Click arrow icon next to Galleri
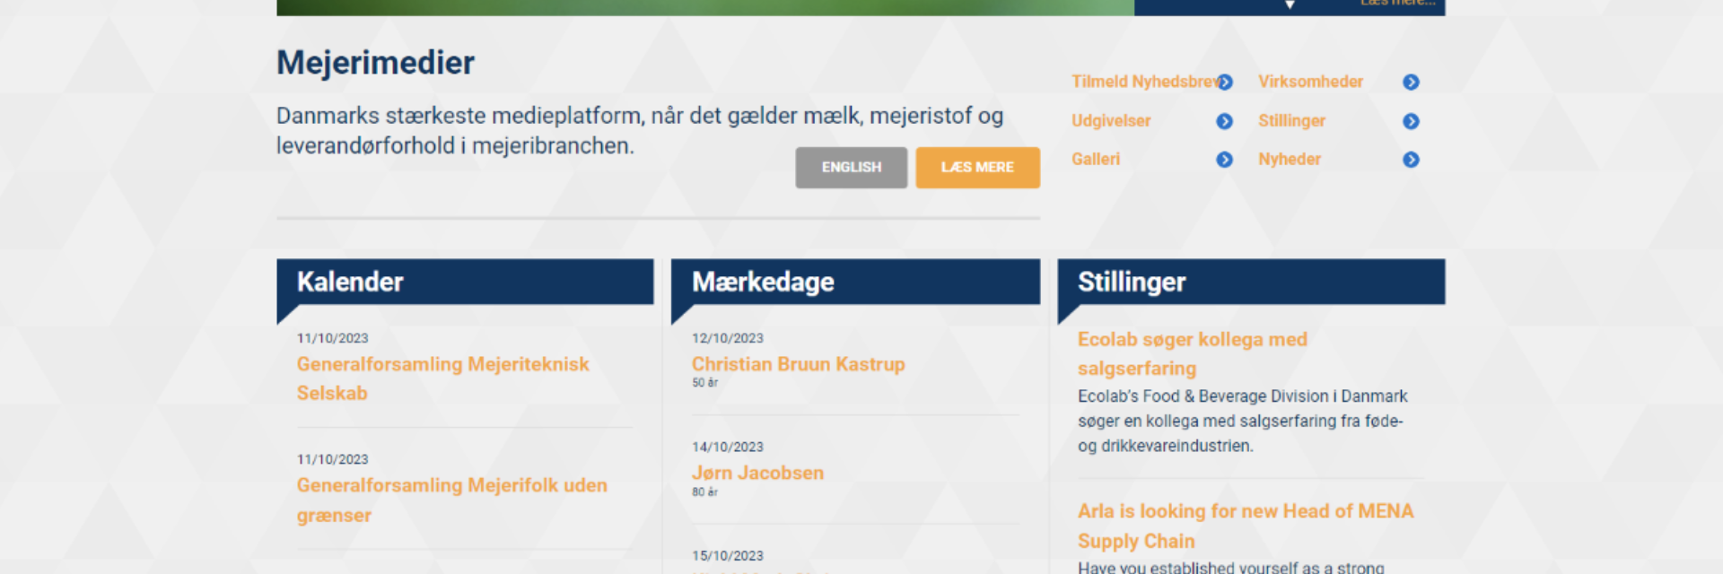Viewport: 1723px width, 574px height. click(1224, 160)
